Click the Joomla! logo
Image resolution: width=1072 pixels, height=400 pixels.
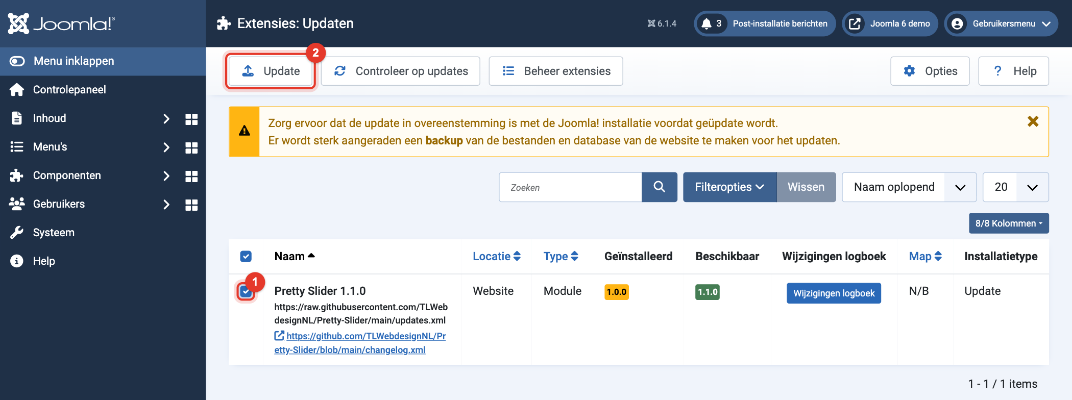pos(61,23)
